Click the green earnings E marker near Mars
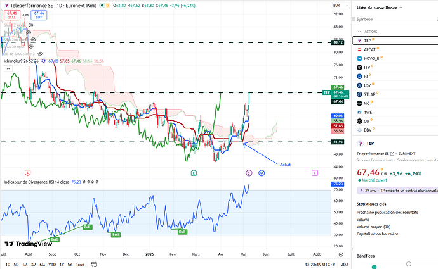This screenshot has width=438, height=269. click(194, 173)
